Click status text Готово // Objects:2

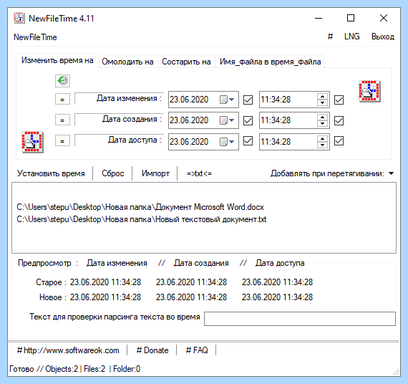tap(44, 369)
